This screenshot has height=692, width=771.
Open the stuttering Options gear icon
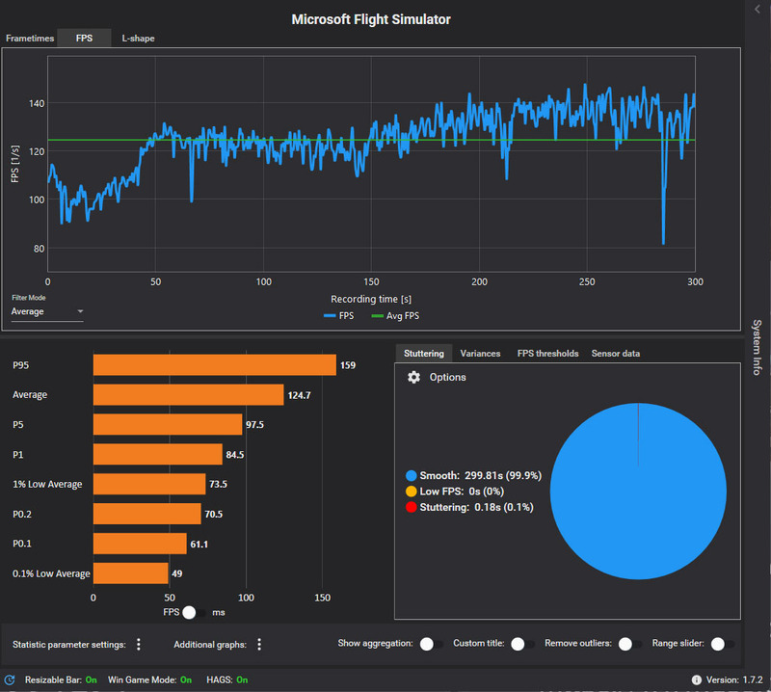pyautogui.click(x=413, y=377)
